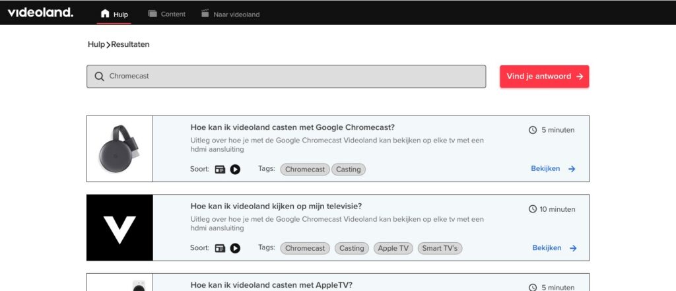The image size is (676, 291).
Task: Select the Casting tag in the Google Chromecast result
Action: (349, 170)
